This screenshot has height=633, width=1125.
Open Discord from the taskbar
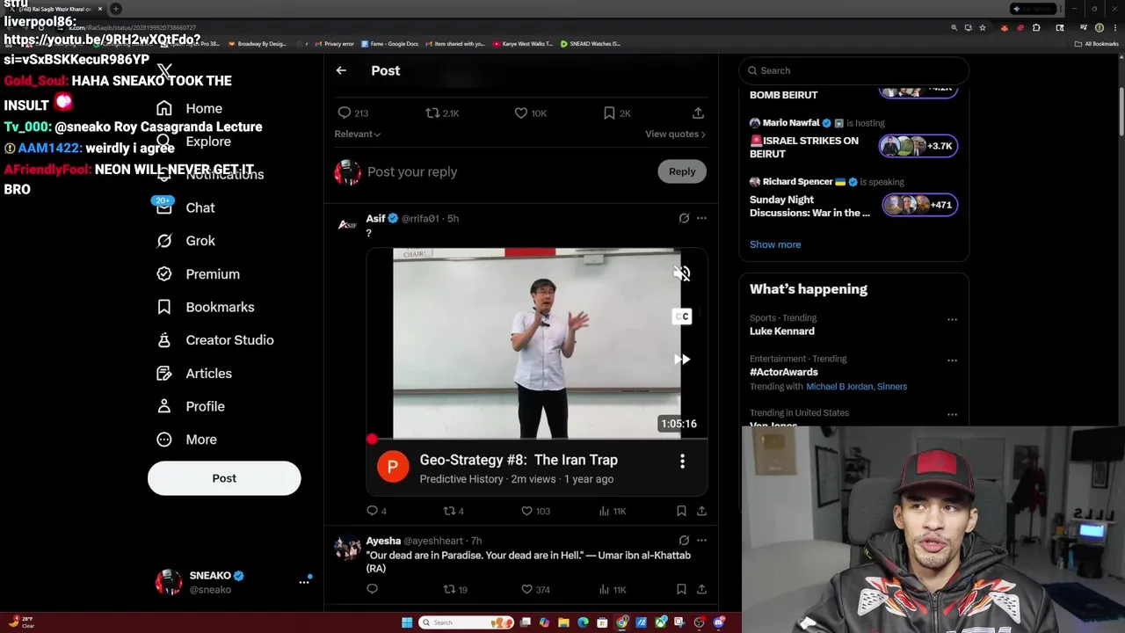(719, 622)
